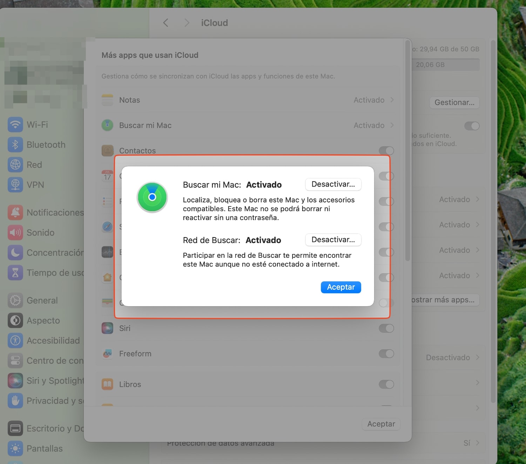
Task: Click Mostrar más apps button
Action: (x=445, y=300)
